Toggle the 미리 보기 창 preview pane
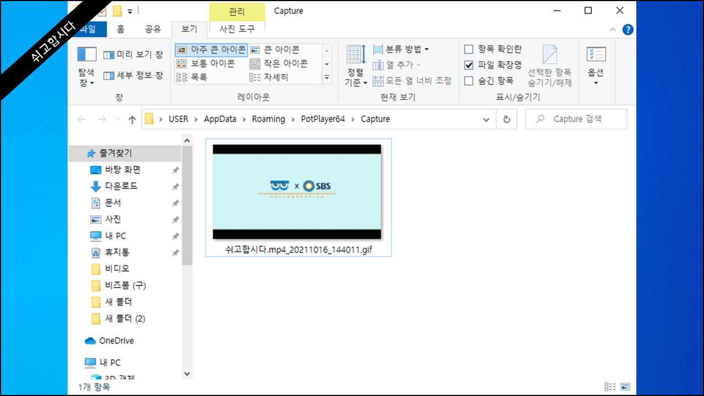Viewport: 704px width, 396px height. tap(133, 55)
